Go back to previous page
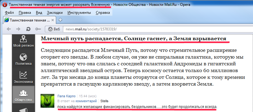This screenshot has height=112, width=253. tap(9, 29)
